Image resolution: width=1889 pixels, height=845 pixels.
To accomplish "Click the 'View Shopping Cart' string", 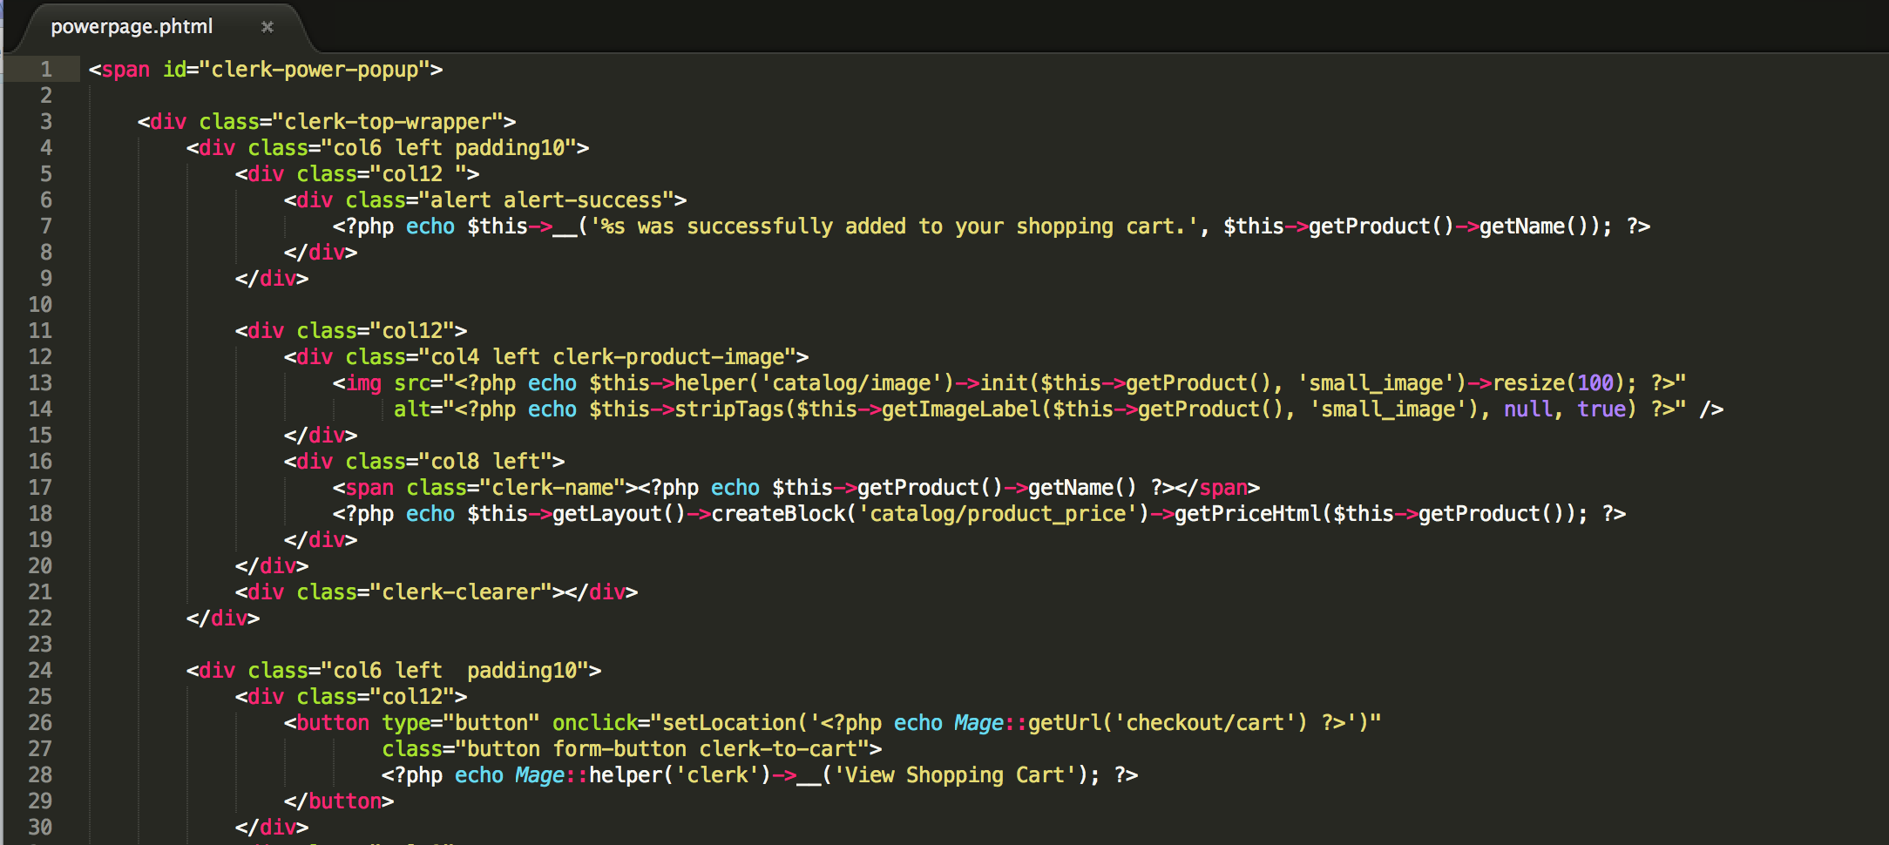I will [954, 774].
